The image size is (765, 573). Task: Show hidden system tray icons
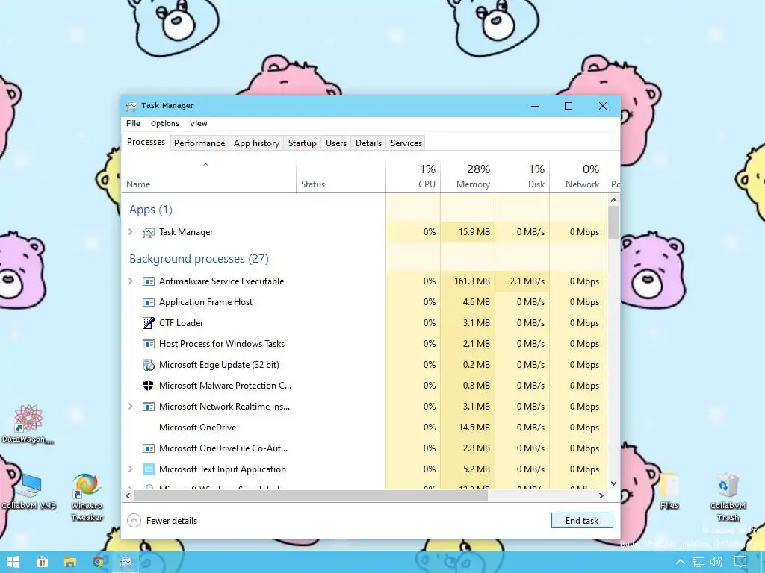pos(680,563)
